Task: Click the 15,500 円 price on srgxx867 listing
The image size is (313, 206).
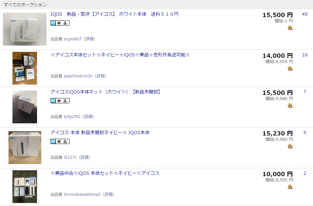Action: (278, 15)
